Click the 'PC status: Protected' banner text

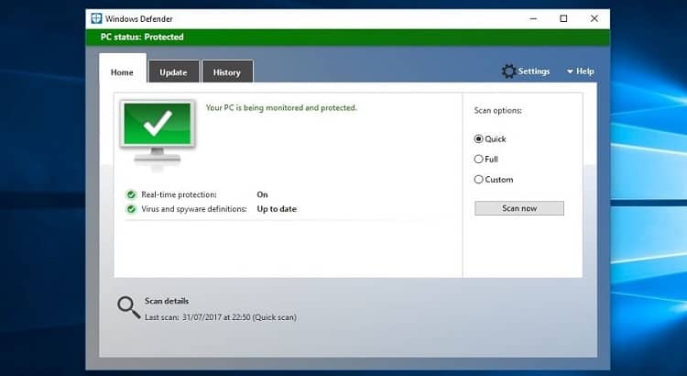[x=142, y=37]
